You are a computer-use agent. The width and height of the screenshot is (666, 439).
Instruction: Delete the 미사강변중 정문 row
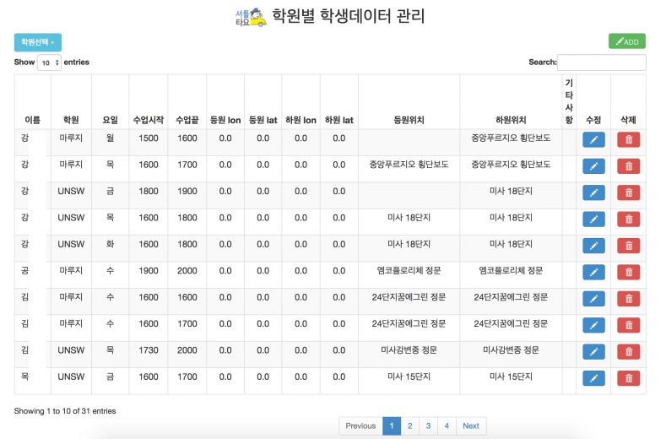click(629, 351)
